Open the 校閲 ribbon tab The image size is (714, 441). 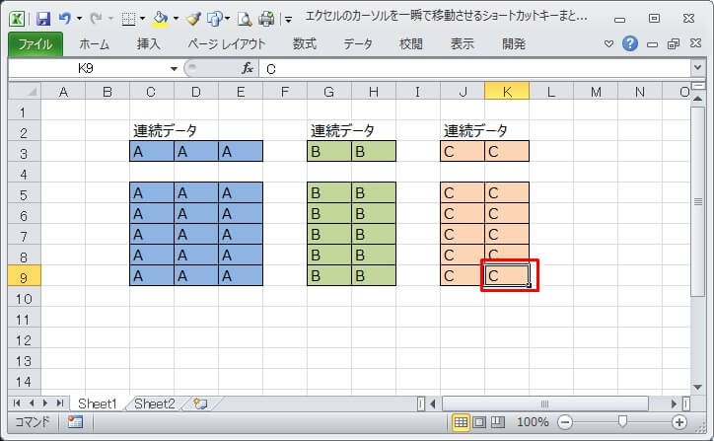410,44
